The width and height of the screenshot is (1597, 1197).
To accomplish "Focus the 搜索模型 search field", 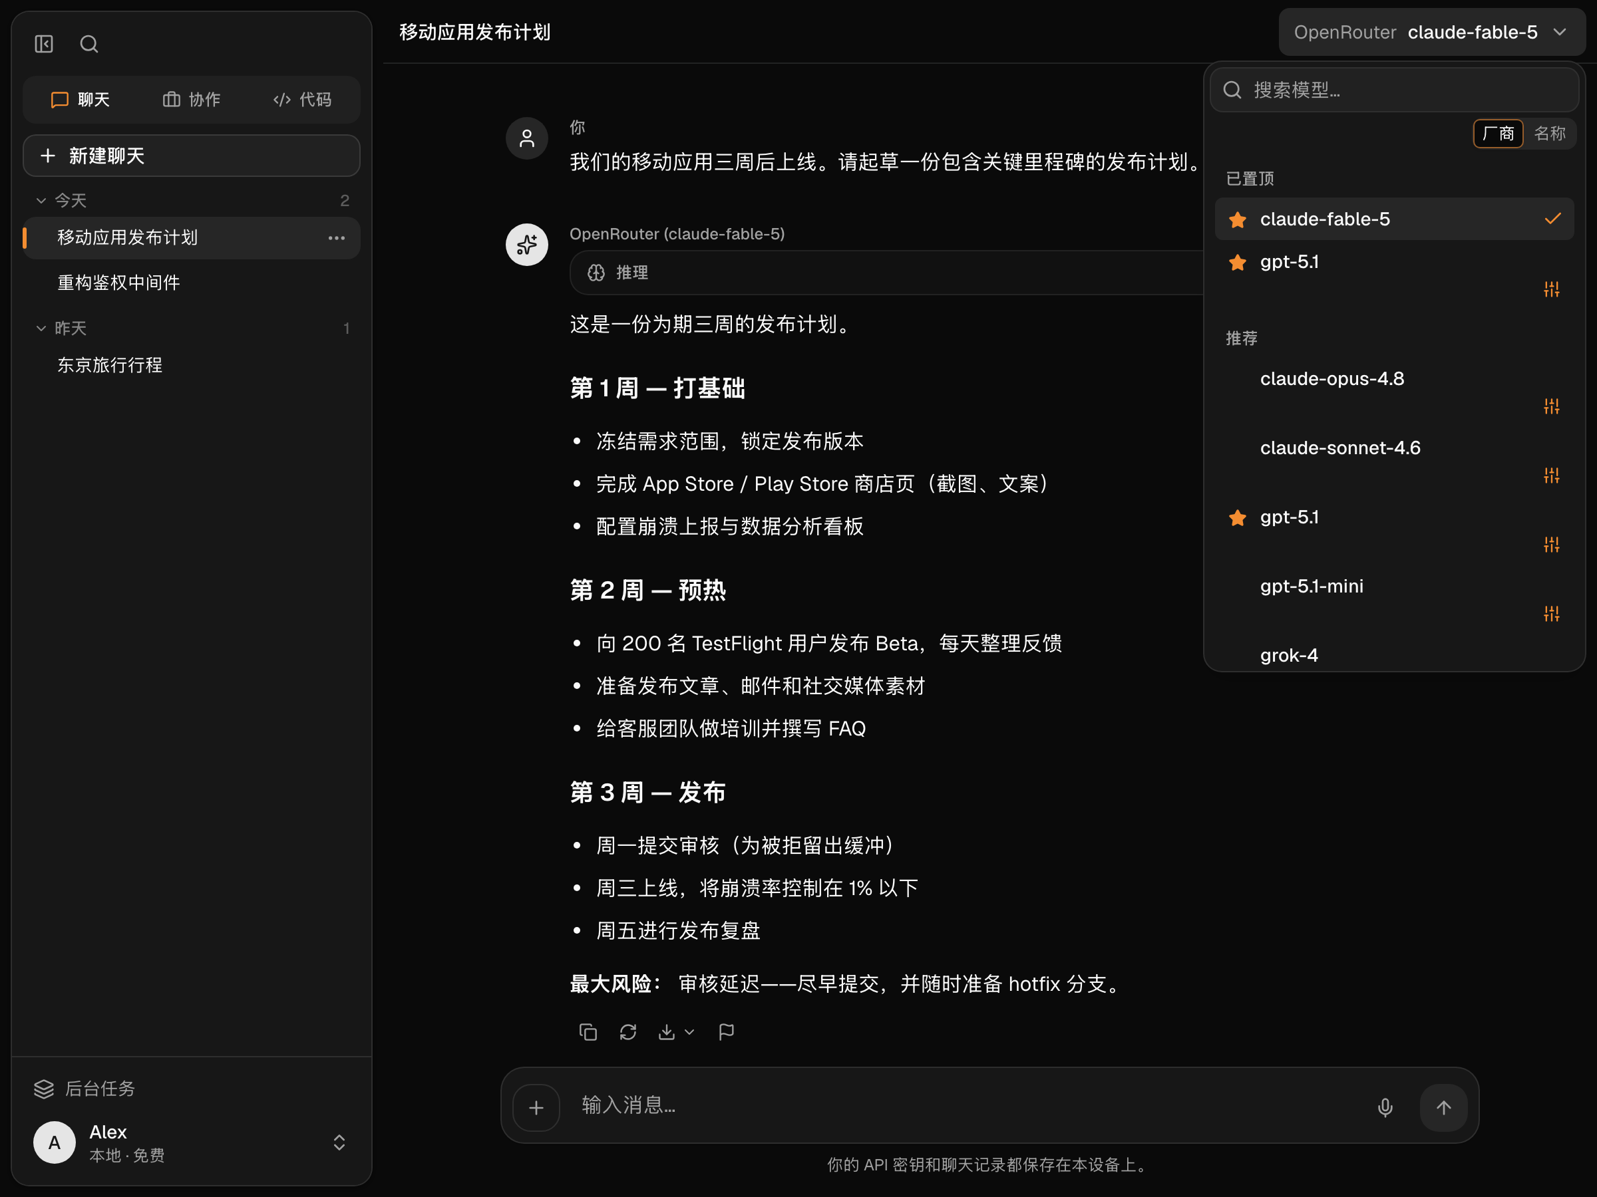I will [1394, 90].
